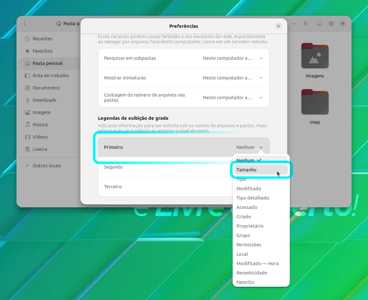Click the Música note icon
Viewport: 368px width, 300px height.
click(27, 125)
